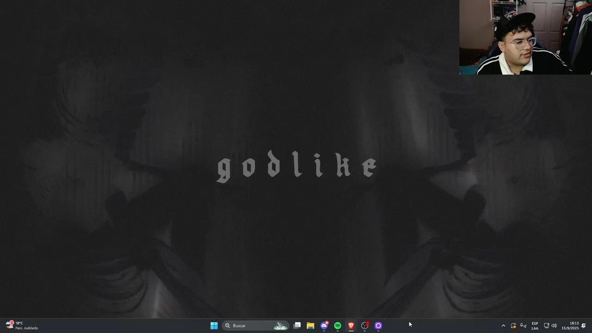Viewport: 592px width, 333px height.
Task: Open the ESP LAA language switcher
Action: (x=535, y=326)
